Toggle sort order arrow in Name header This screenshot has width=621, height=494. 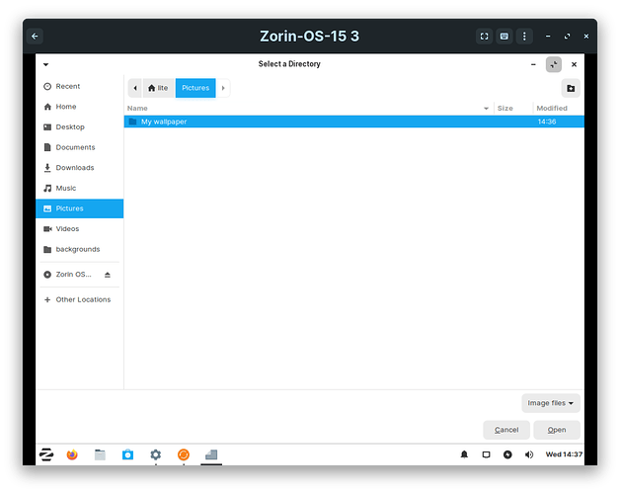point(486,109)
